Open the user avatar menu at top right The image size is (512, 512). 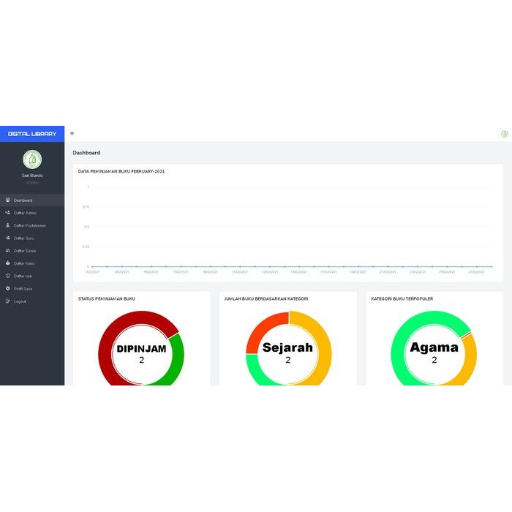click(x=504, y=134)
